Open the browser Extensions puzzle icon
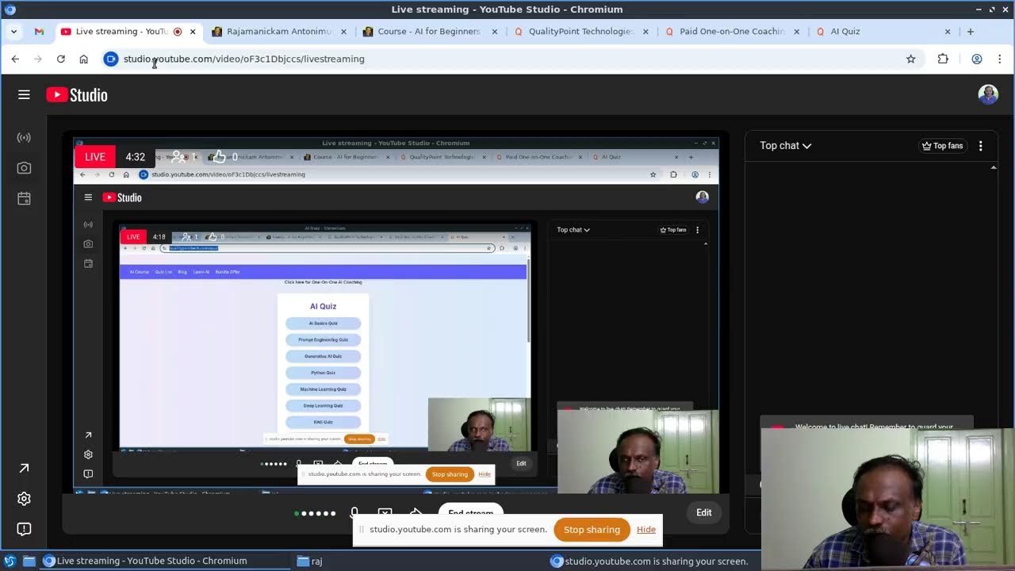This screenshot has height=571, width=1015. (x=943, y=59)
